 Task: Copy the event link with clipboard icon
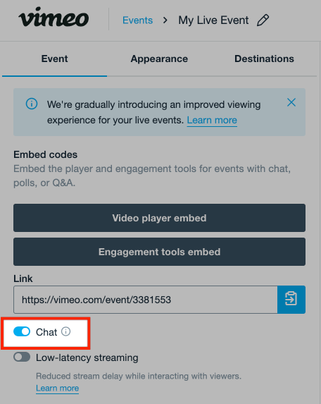[291, 300]
